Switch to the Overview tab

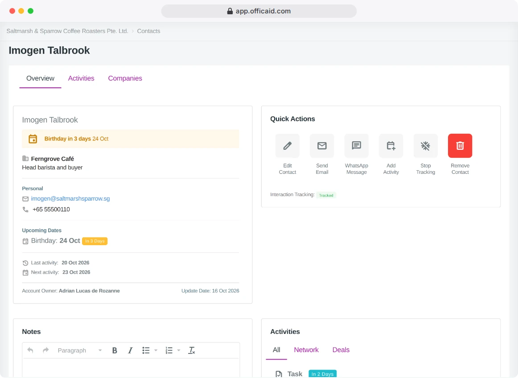click(x=40, y=78)
